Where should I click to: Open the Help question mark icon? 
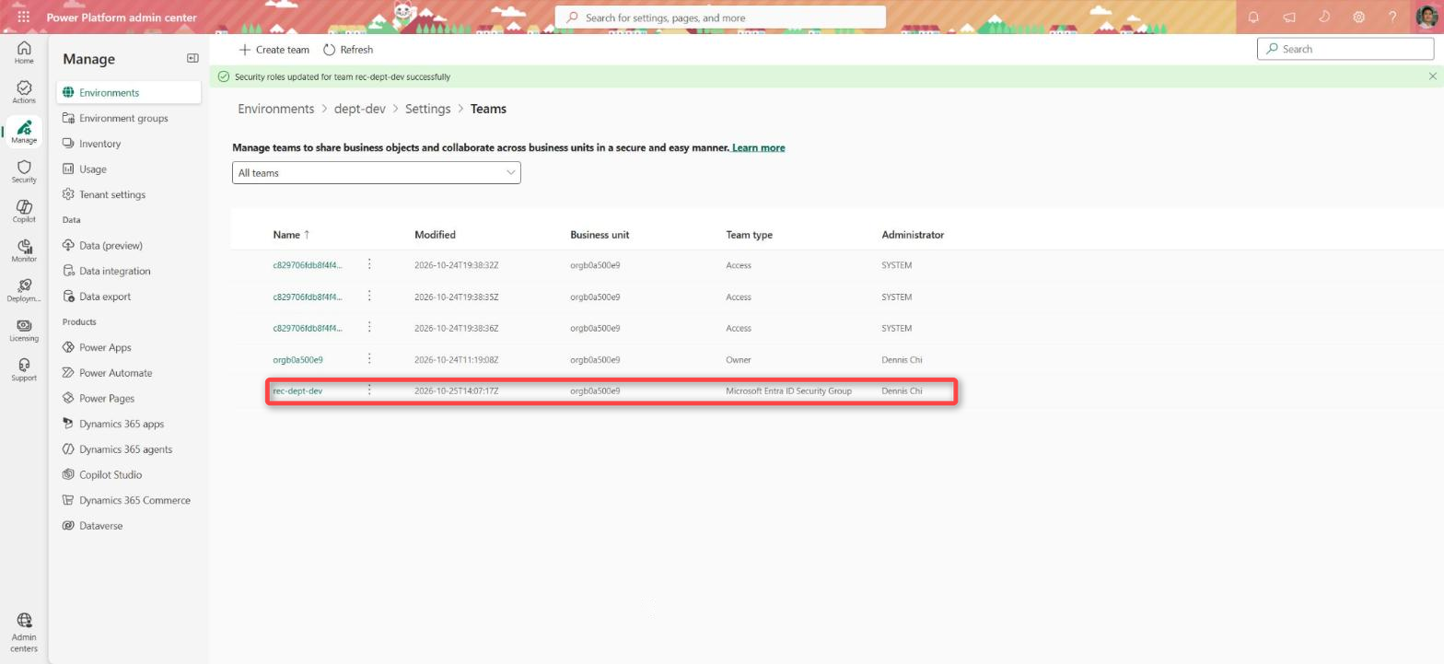pos(1392,17)
